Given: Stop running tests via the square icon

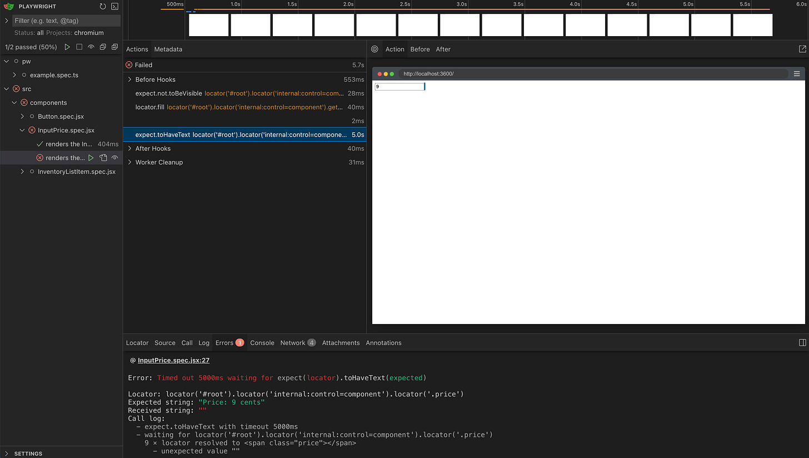Looking at the screenshot, I should coord(79,47).
